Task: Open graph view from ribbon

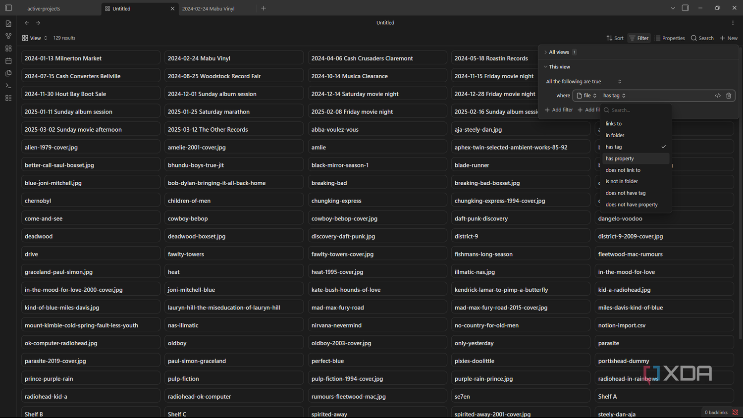Action: point(8,36)
